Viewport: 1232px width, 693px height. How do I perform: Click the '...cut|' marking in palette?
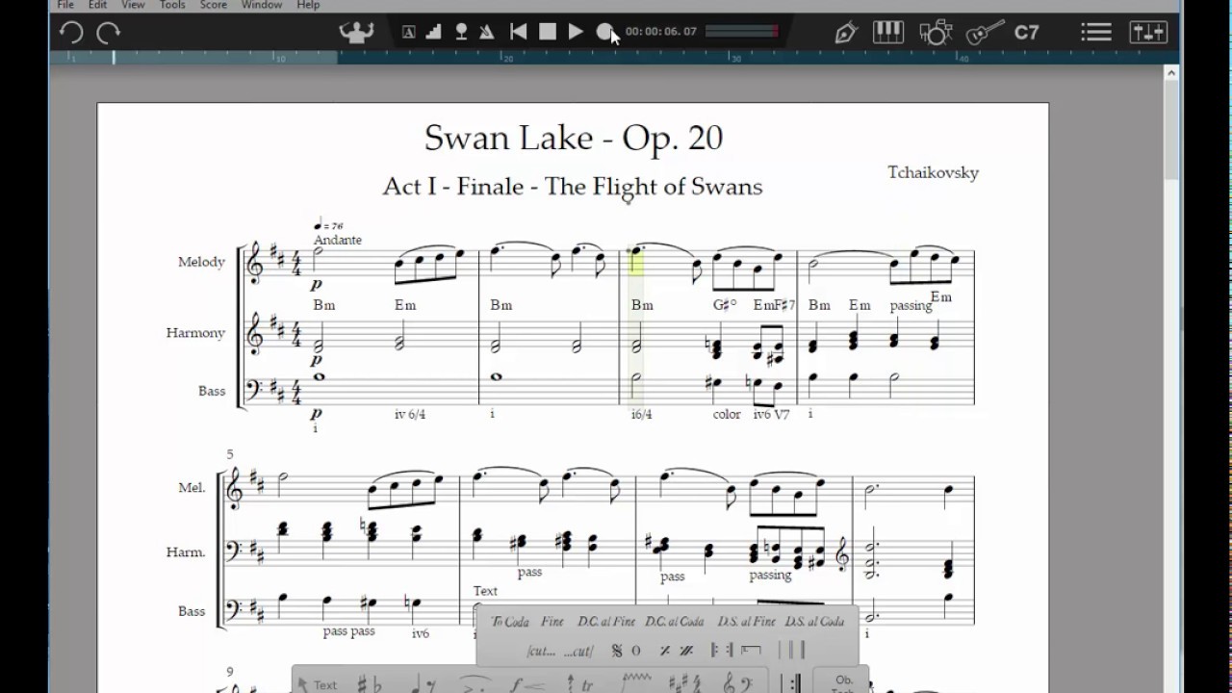(578, 651)
